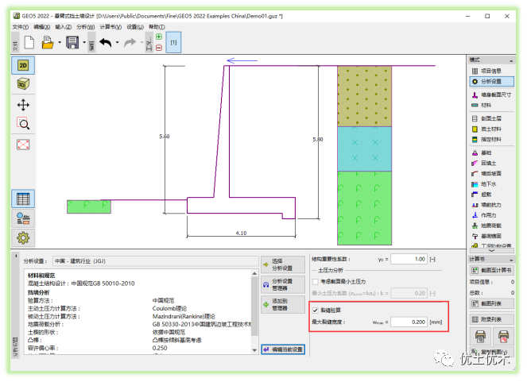
Task: Click the settings list scrollbar down arrow
Action: click(x=254, y=350)
